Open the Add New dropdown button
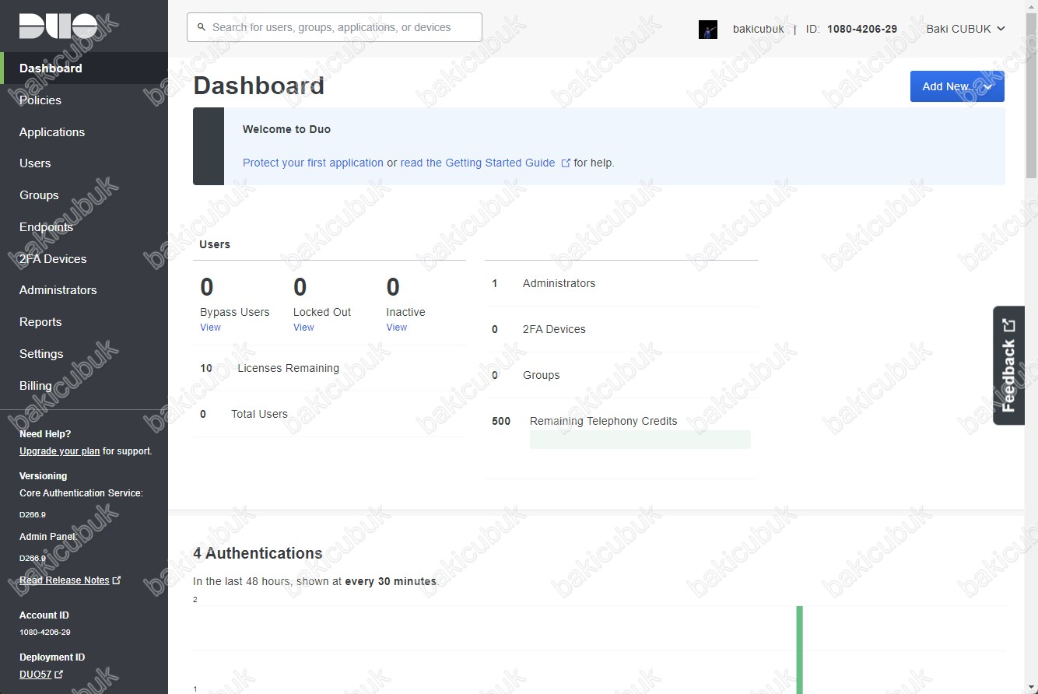Image resolution: width=1038 pixels, height=694 pixels. (x=957, y=86)
